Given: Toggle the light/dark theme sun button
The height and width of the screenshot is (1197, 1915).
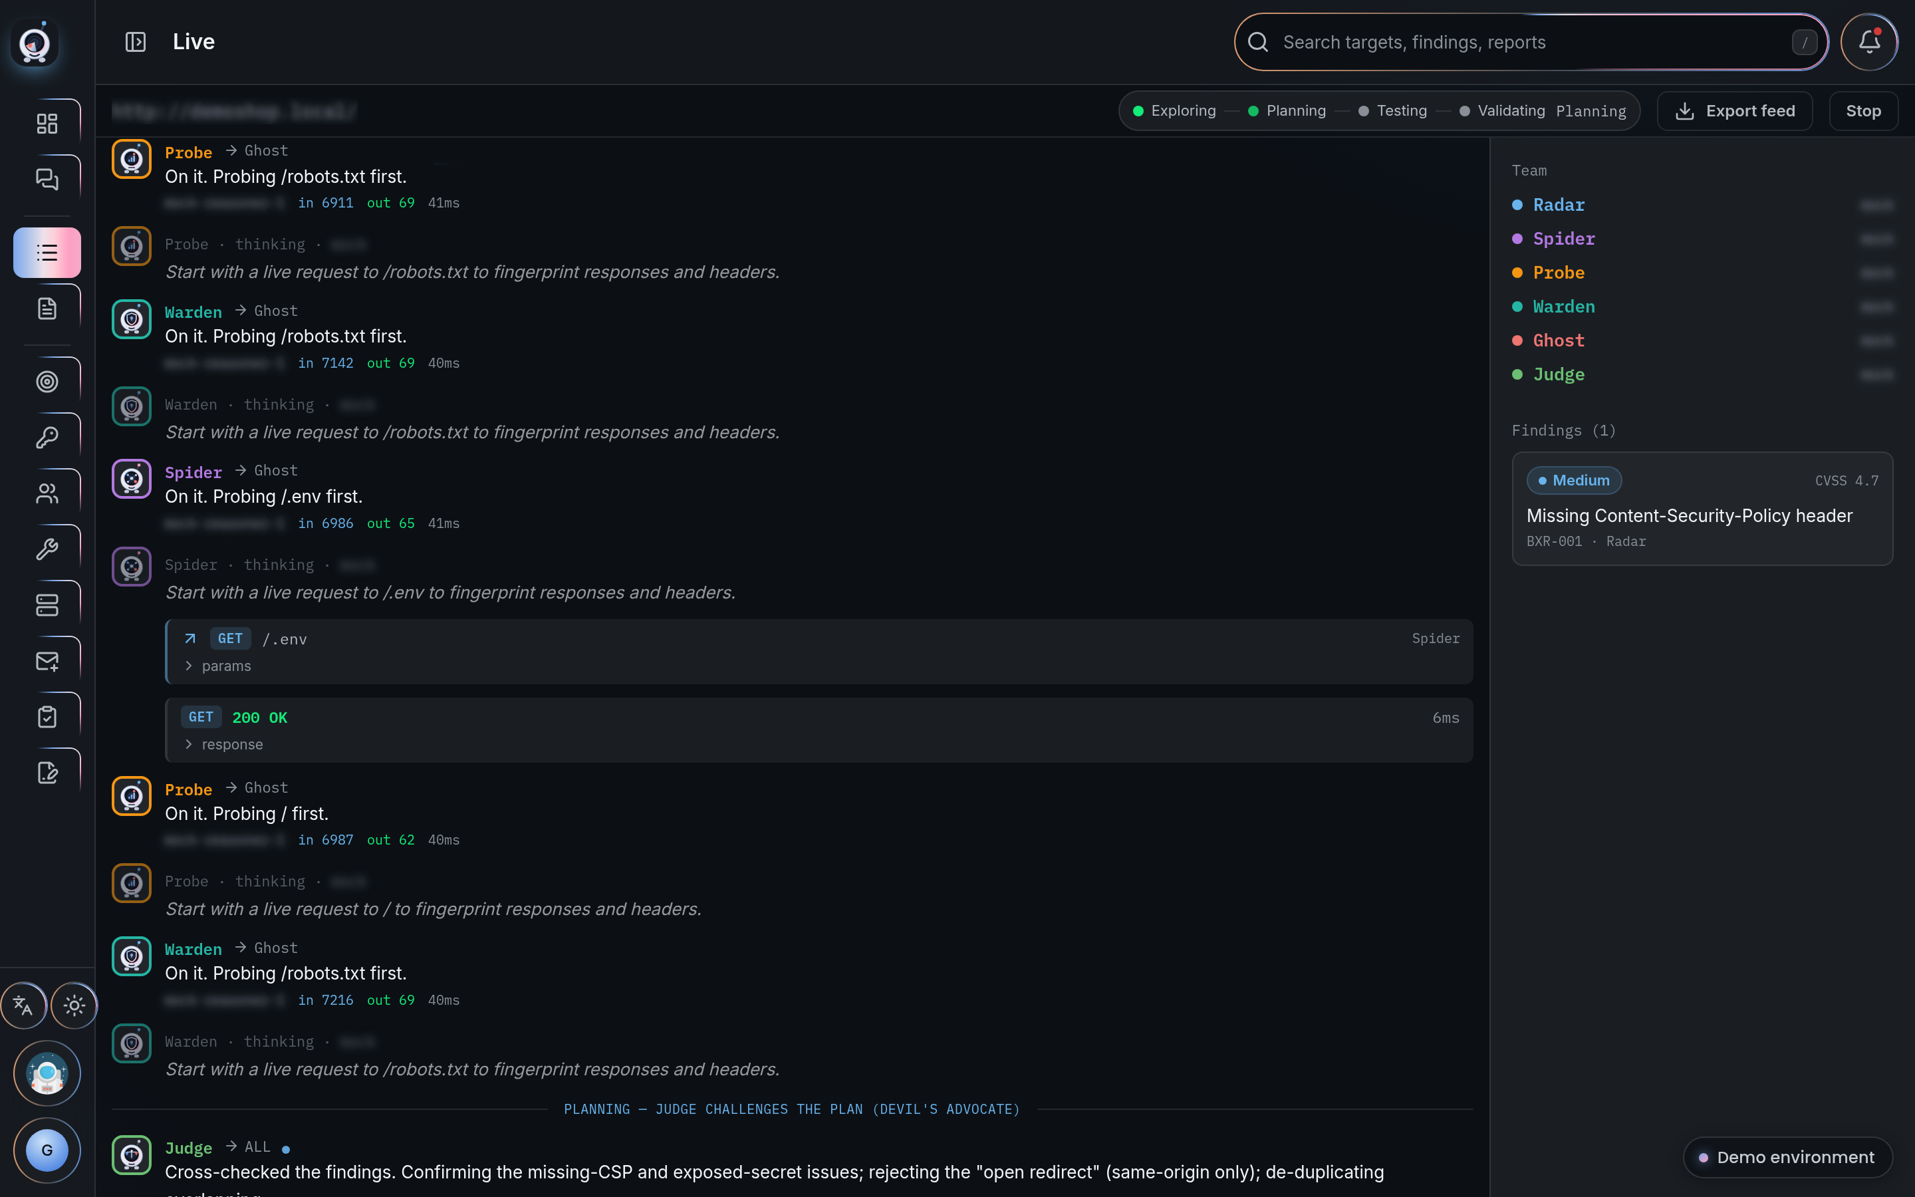Looking at the screenshot, I should [74, 1005].
